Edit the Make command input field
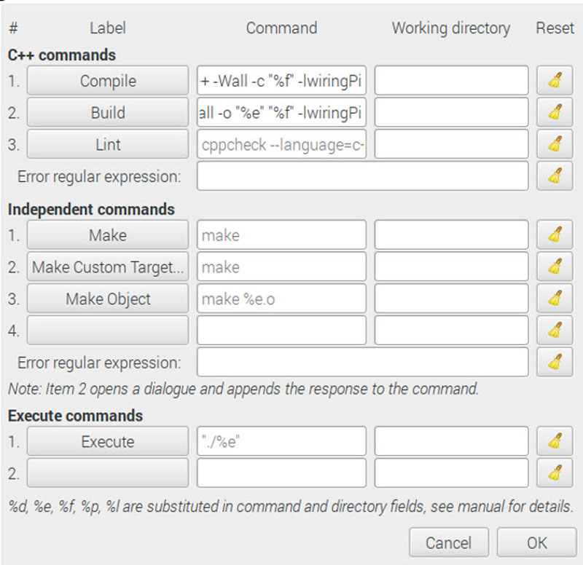The height and width of the screenshot is (565, 583). 283,234
